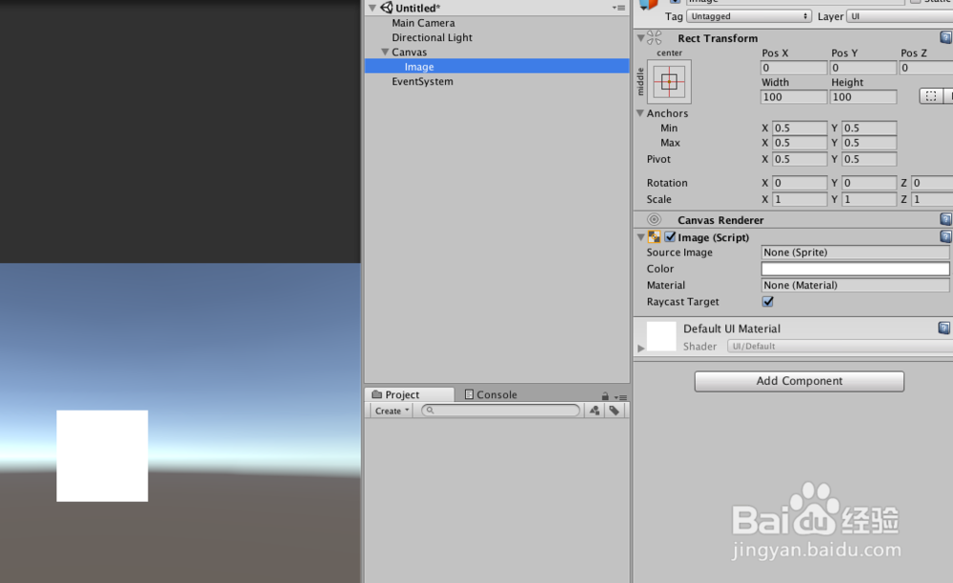Viewport: 953px width, 583px height.
Task: Disable the Image (Script) component checkbox
Action: tap(670, 237)
